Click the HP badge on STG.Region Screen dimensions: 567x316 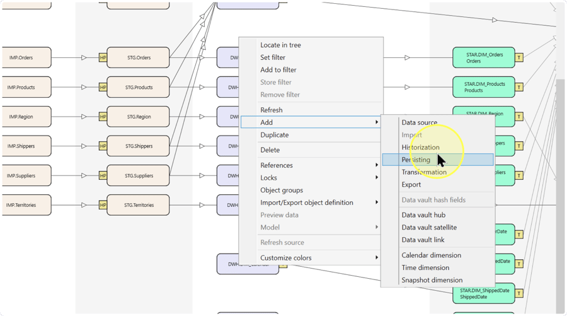[x=103, y=117]
